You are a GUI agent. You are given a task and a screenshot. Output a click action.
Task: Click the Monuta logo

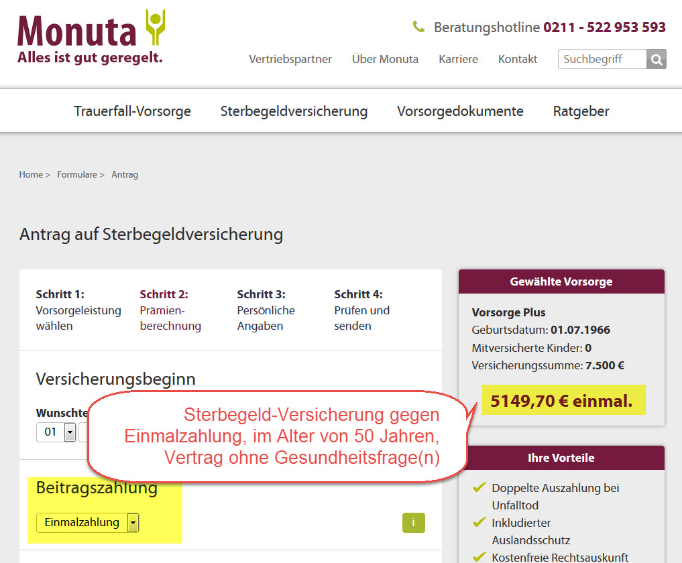point(91,36)
